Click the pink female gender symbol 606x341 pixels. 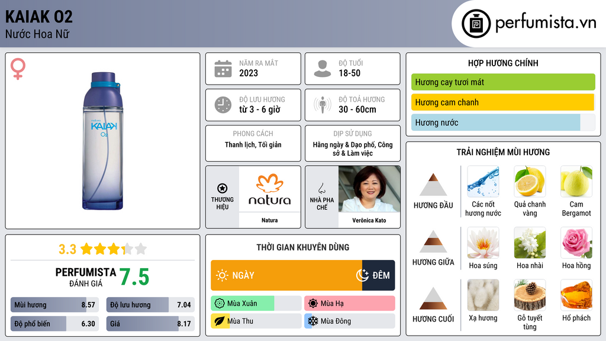(18, 69)
